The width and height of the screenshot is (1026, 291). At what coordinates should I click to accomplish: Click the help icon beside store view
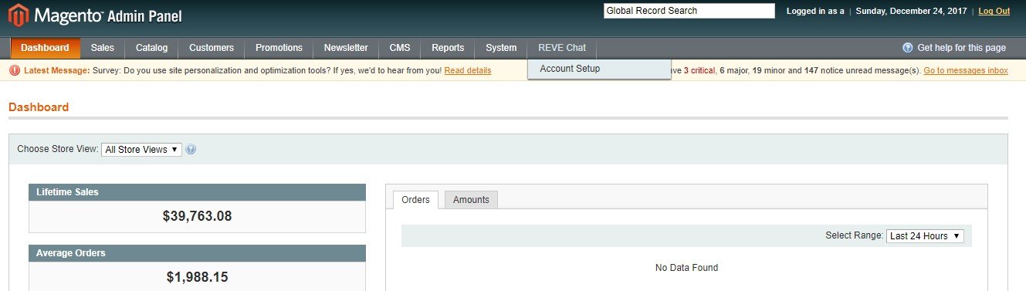tap(191, 150)
